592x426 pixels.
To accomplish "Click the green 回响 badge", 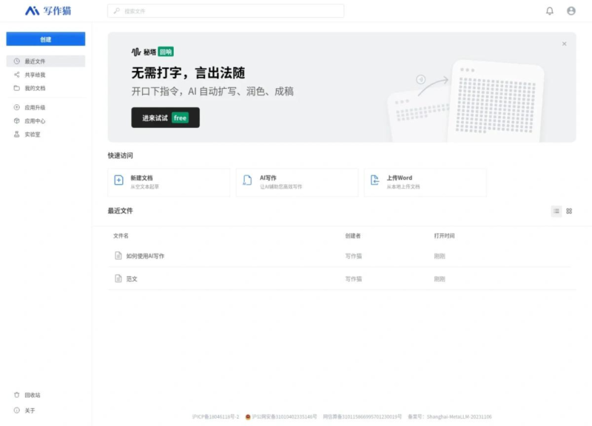I will pyautogui.click(x=166, y=52).
